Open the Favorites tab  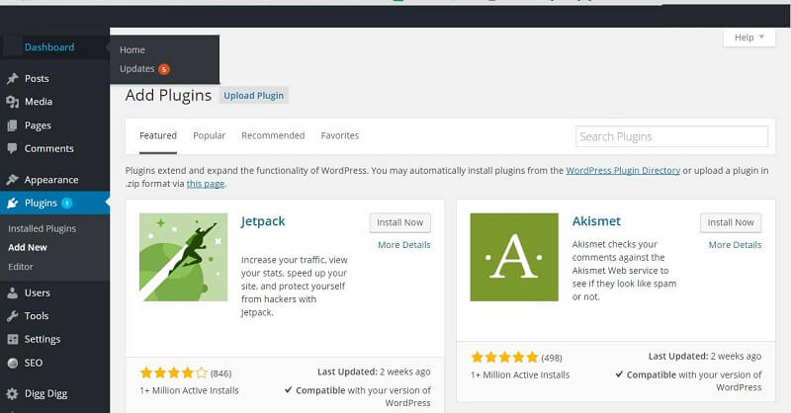pos(340,135)
